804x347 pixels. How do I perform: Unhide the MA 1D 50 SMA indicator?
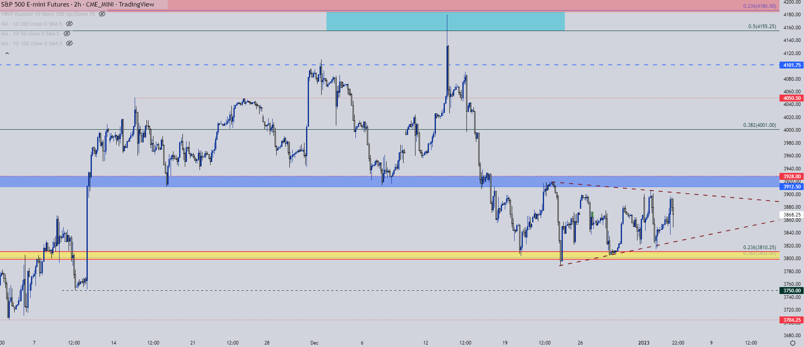point(67,33)
